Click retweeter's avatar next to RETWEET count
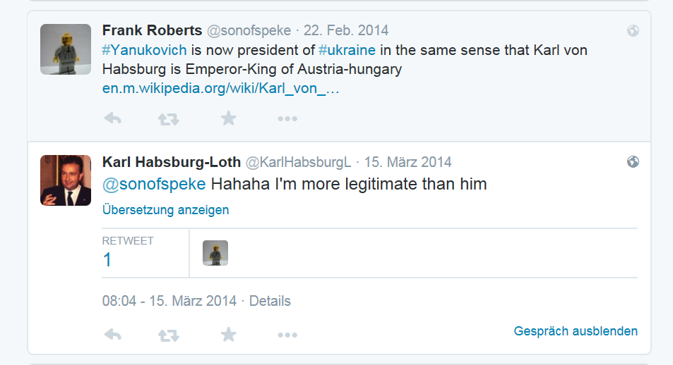Screen dimensions: 673x365 [x=215, y=253]
